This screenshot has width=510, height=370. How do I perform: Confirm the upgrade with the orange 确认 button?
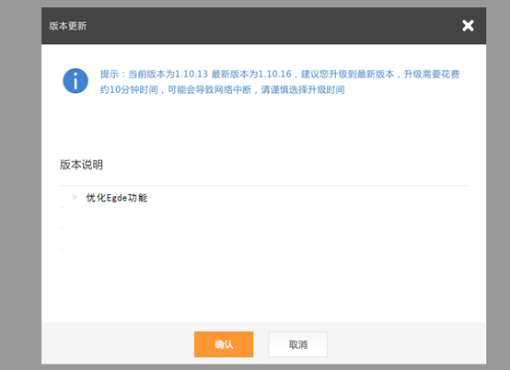click(224, 344)
